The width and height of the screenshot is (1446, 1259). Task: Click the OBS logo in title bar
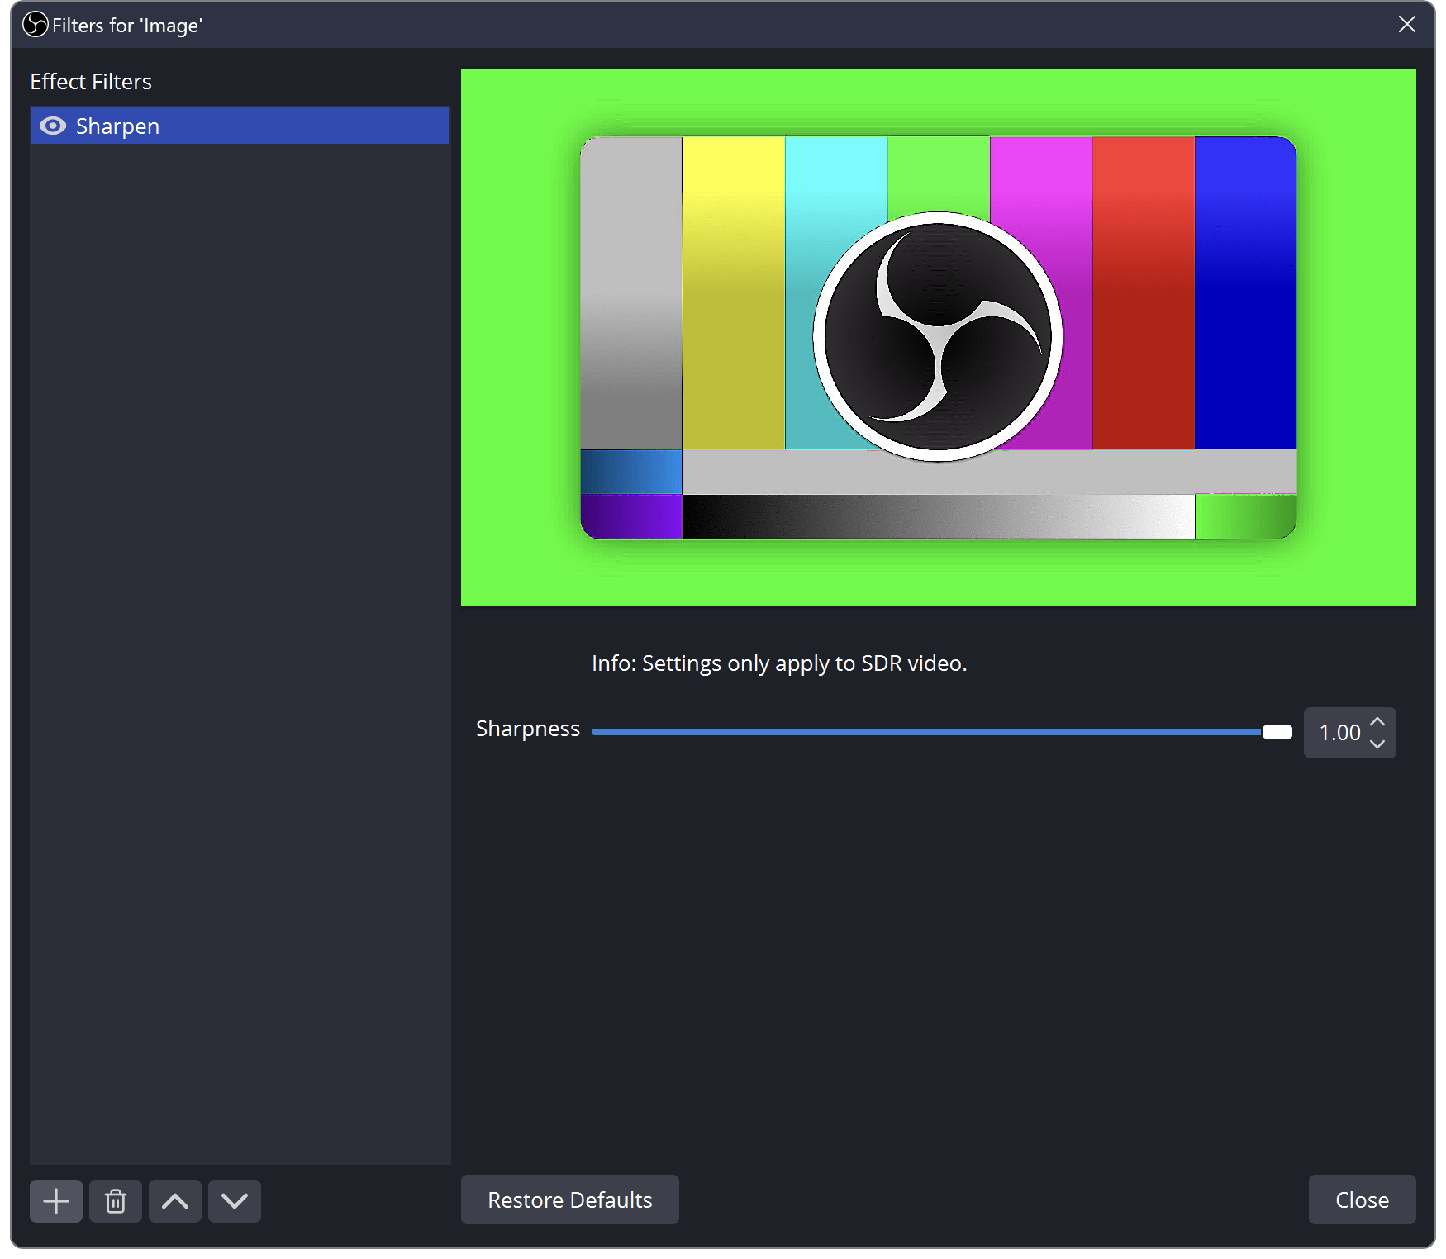pos(35,25)
